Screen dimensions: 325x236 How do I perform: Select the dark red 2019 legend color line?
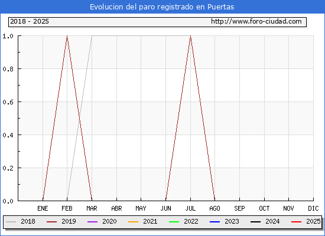click(51, 222)
